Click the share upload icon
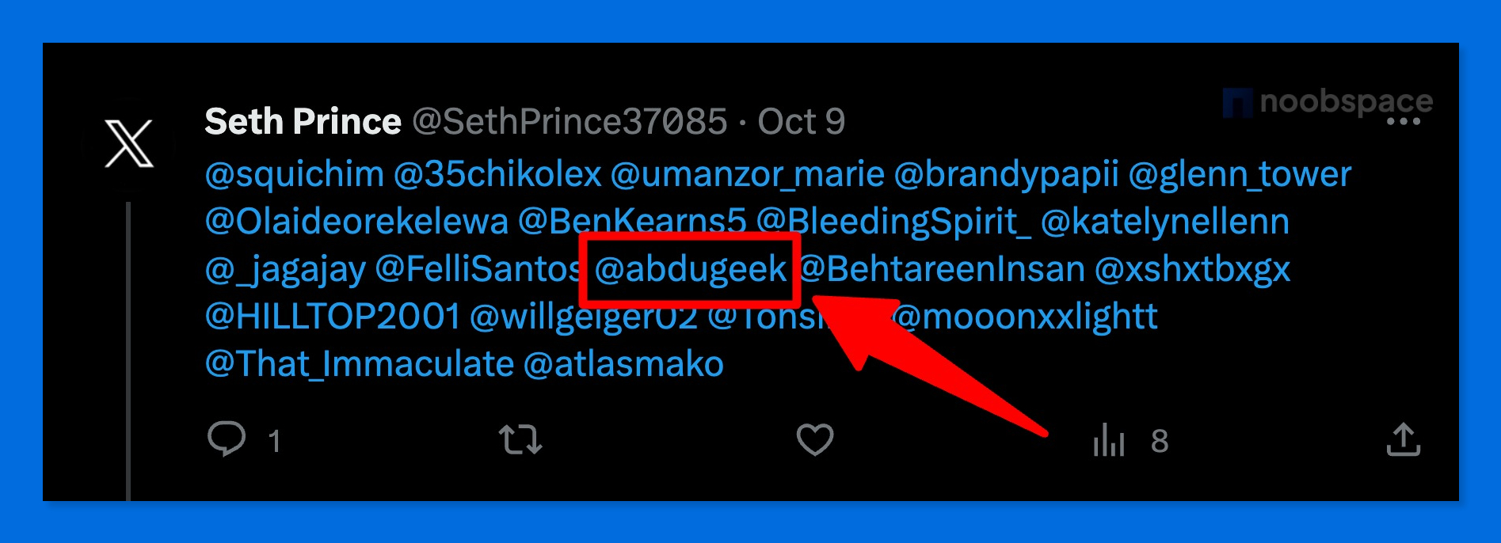 [x=1404, y=439]
